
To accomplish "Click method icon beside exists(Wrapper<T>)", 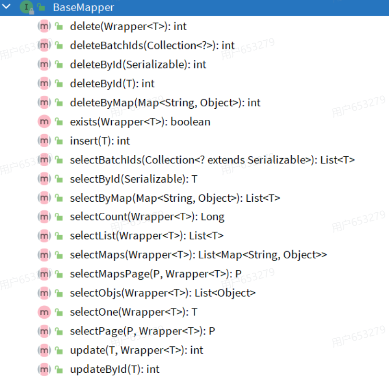I will (x=44, y=121).
